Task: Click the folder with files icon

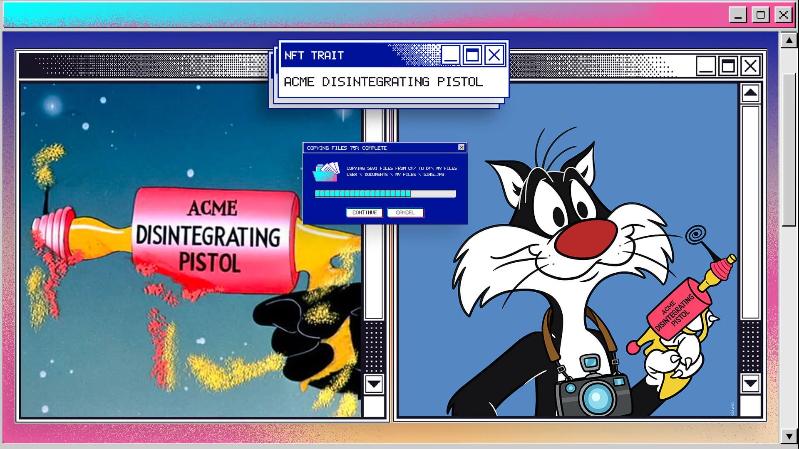Action: click(325, 172)
